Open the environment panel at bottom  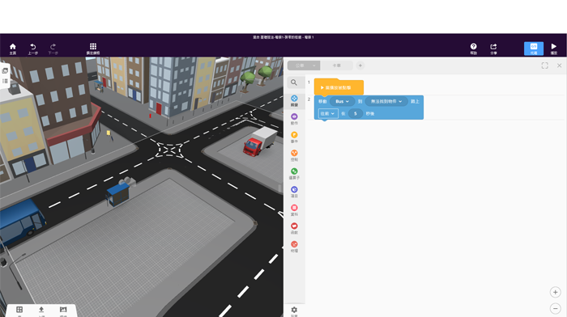coord(63,311)
